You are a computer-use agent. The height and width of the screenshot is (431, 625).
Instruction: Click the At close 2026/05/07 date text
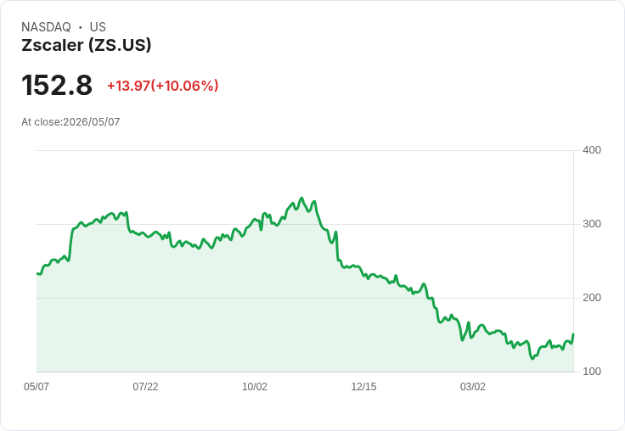70,122
